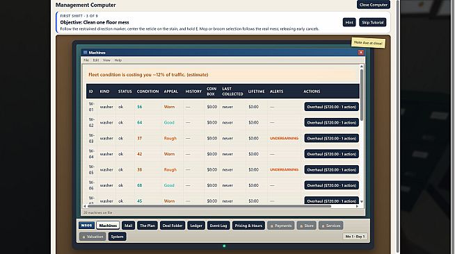455x254 pixels.
Task: Click the locked Store button
Action: 306,226
